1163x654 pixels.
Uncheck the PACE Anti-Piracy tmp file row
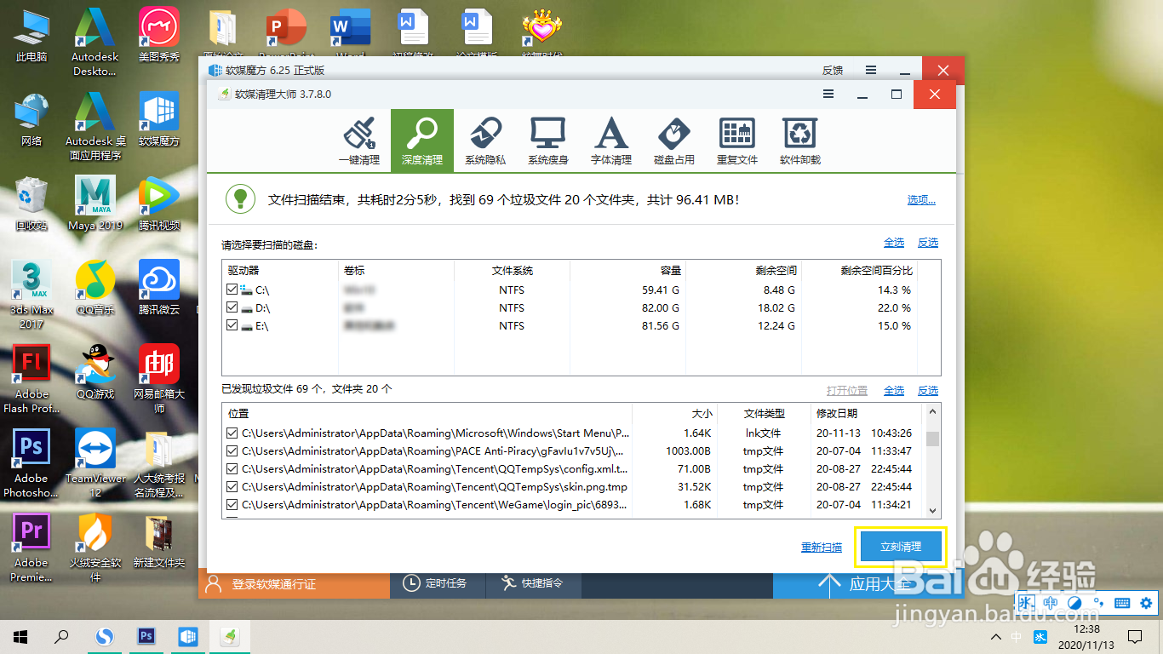[232, 450]
